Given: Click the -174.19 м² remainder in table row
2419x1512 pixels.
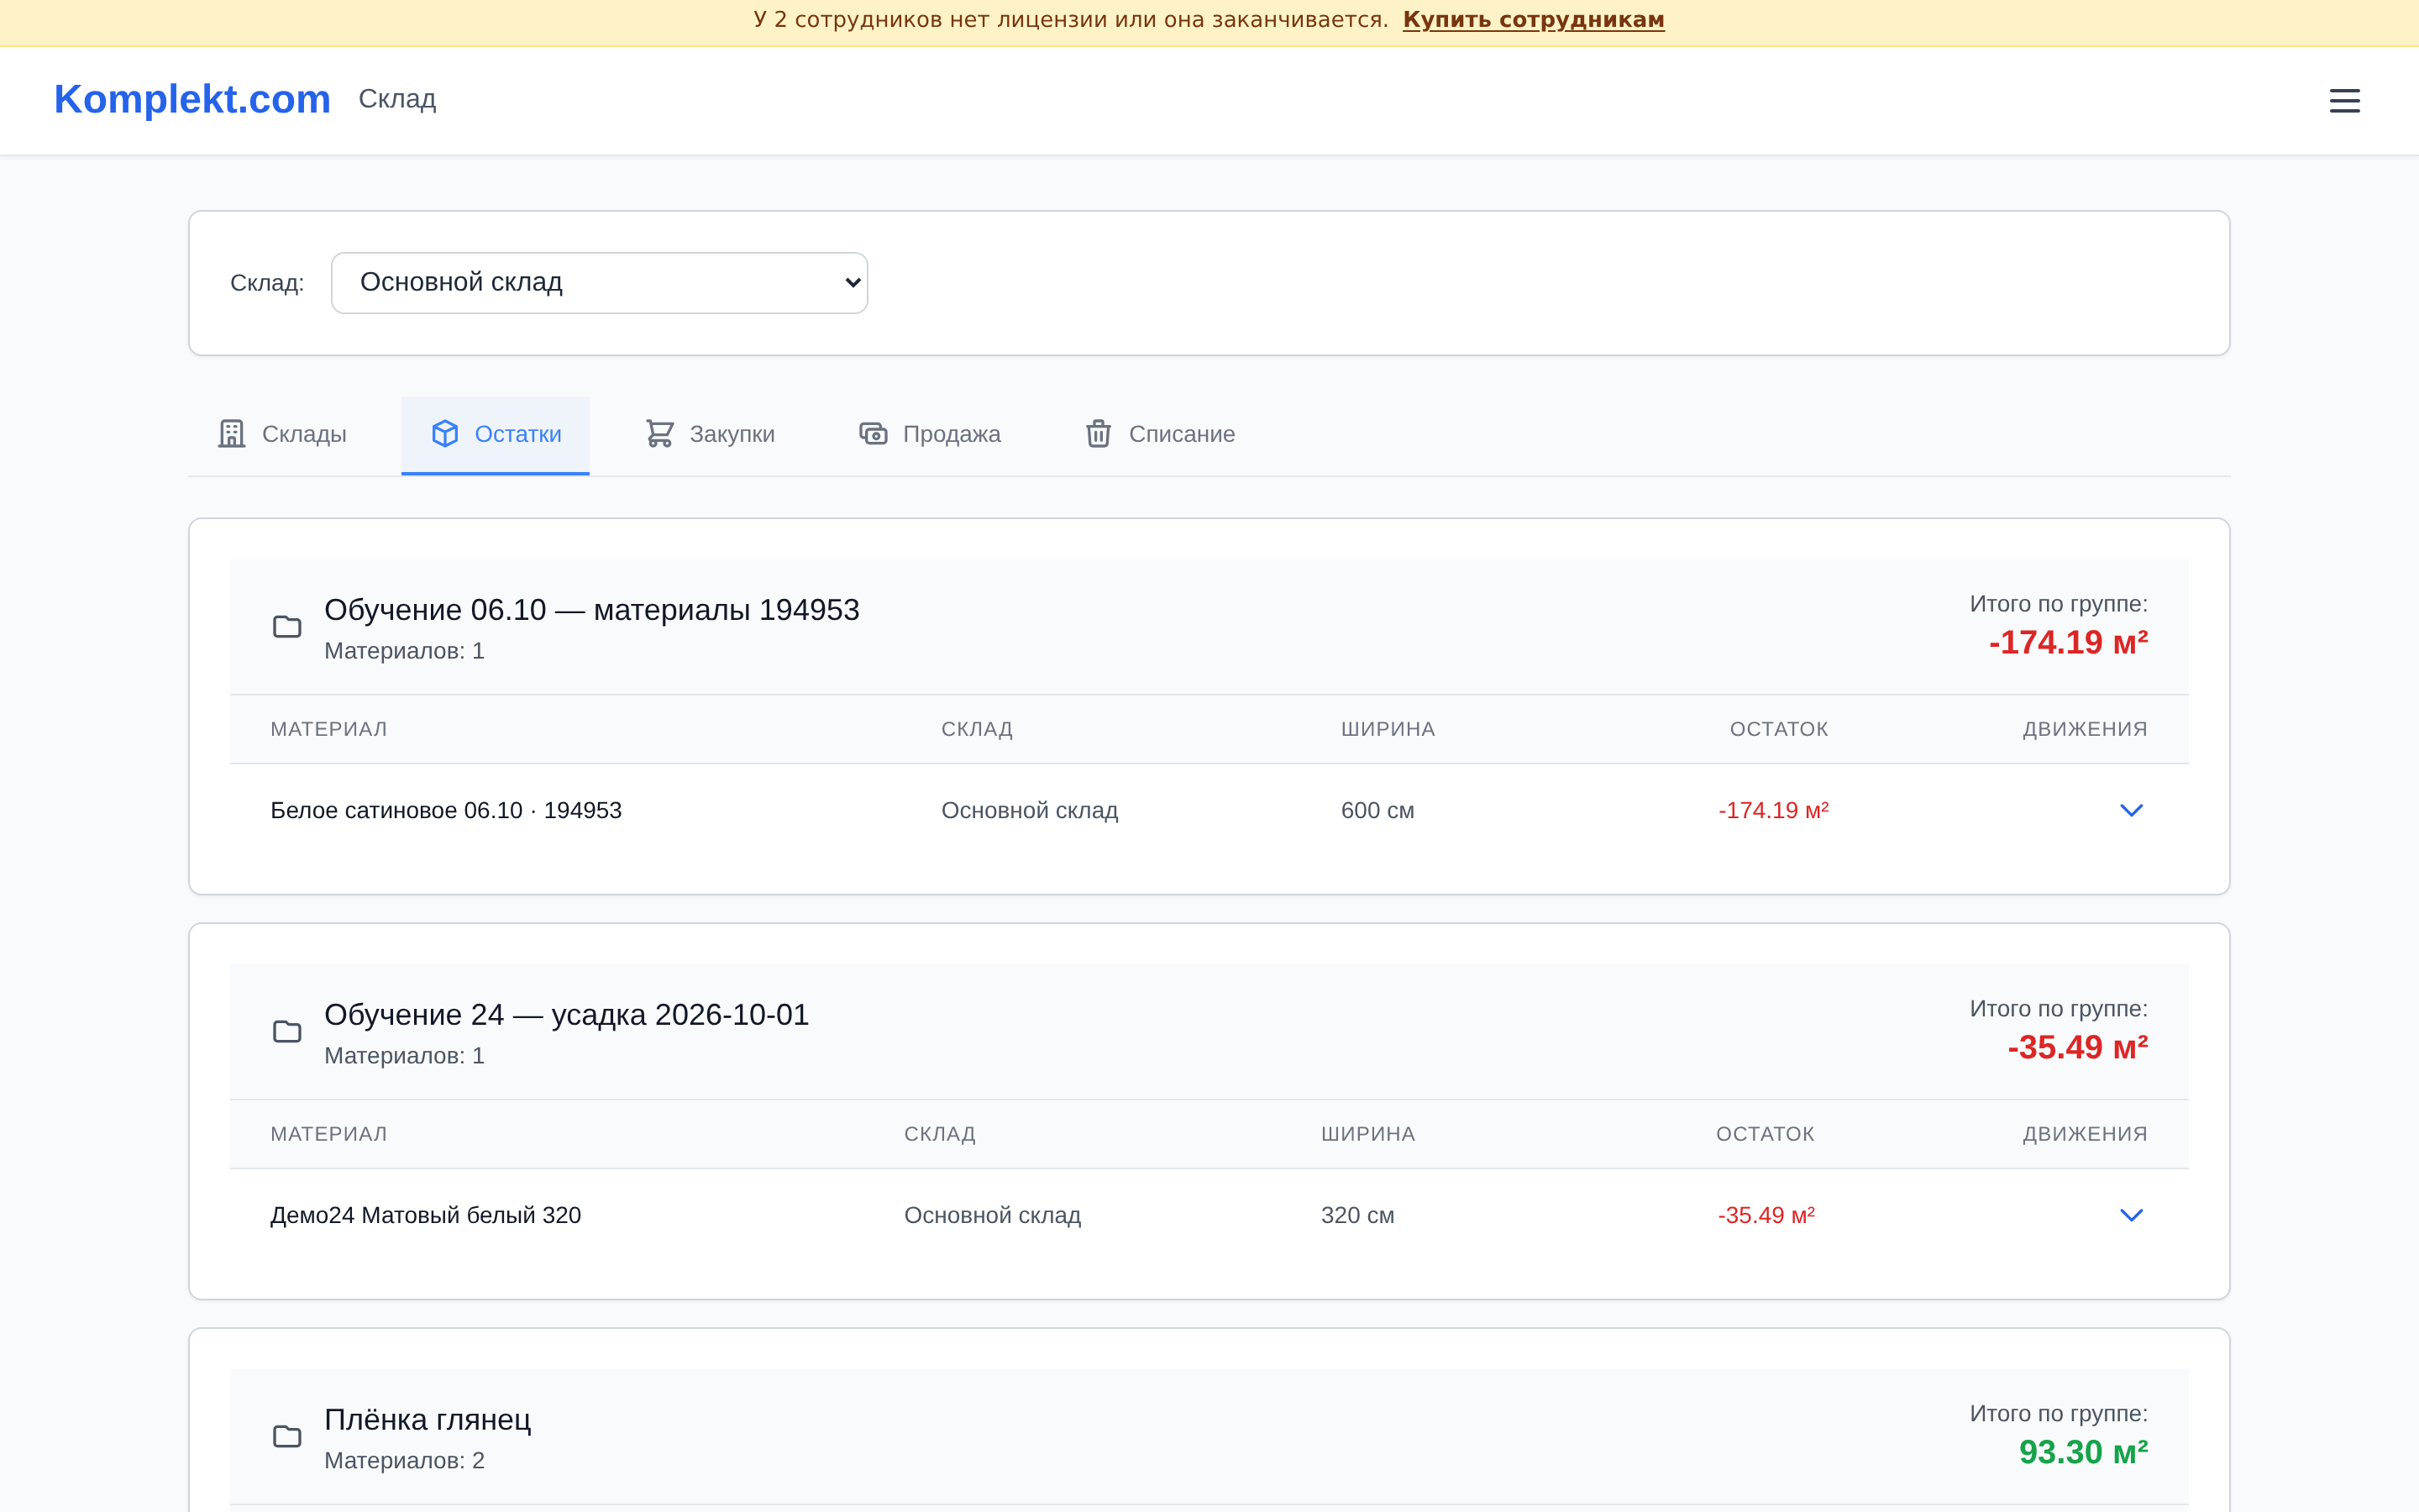Looking at the screenshot, I should pyautogui.click(x=1773, y=810).
